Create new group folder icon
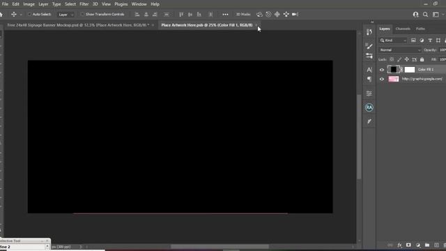The width and height of the screenshot is (446, 251). [427, 245]
